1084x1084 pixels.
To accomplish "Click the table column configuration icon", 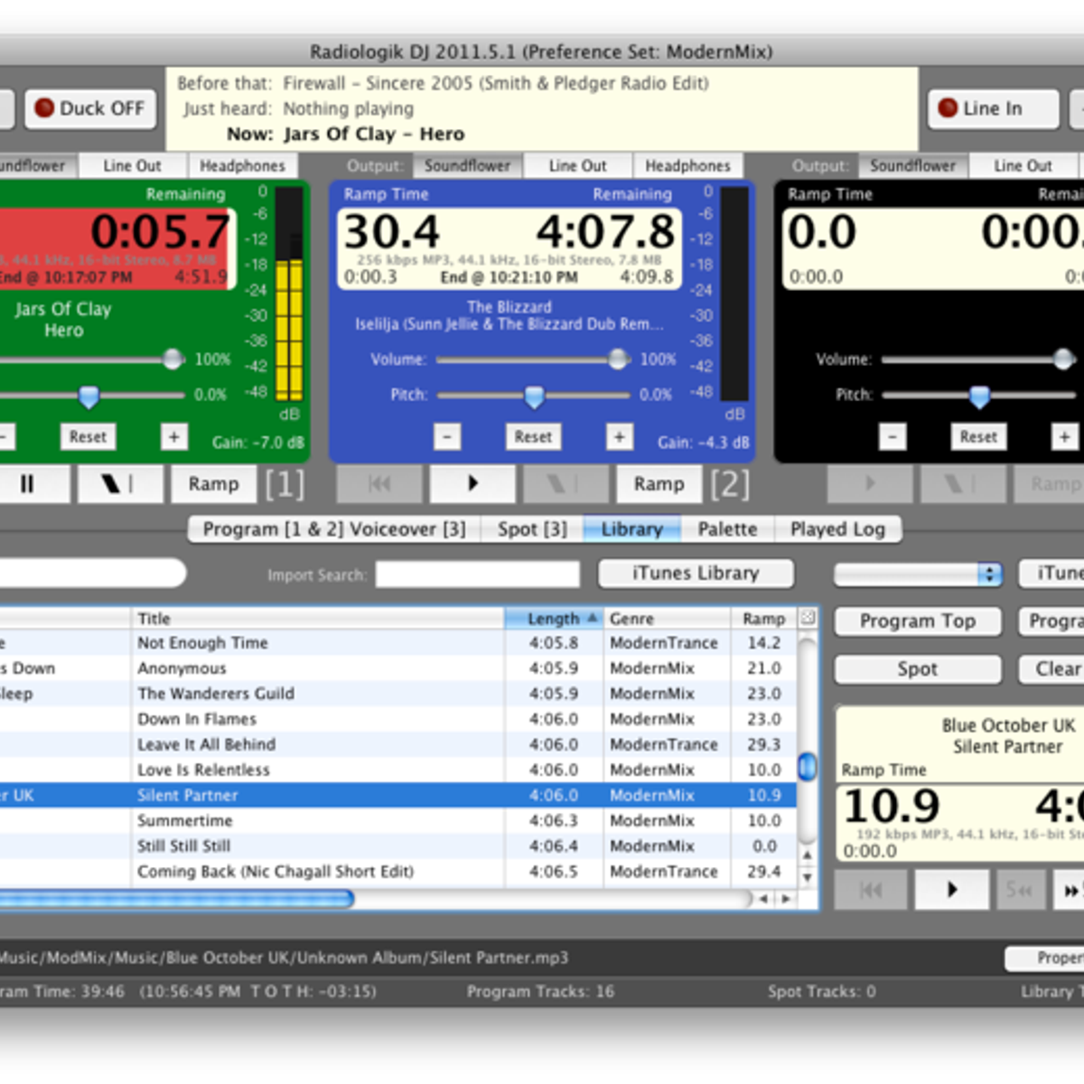I will [x=808, y=618].
